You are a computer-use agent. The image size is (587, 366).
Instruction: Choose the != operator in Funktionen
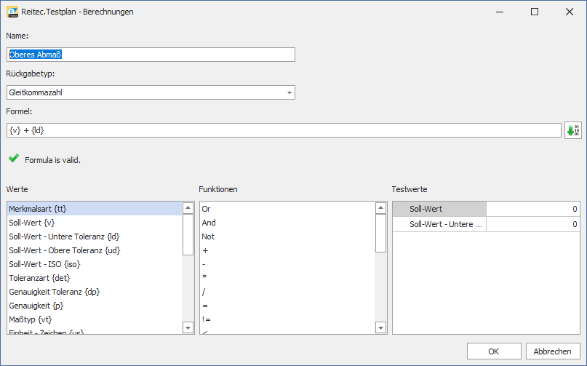(287, 319)
